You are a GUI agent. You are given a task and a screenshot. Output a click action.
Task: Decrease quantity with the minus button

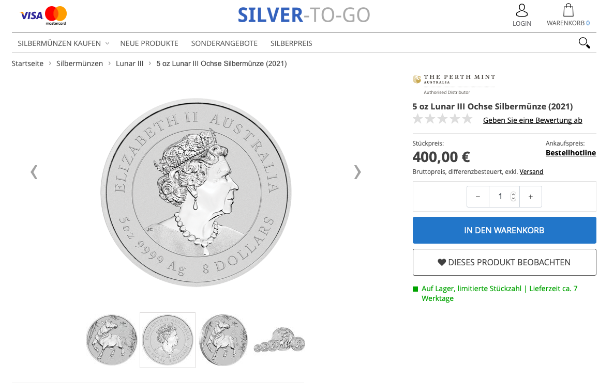coord(477,197)
